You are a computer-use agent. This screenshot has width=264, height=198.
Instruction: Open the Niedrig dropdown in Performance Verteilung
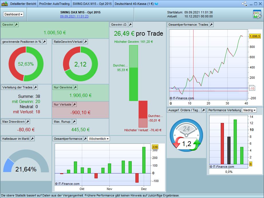coord(249,110)
